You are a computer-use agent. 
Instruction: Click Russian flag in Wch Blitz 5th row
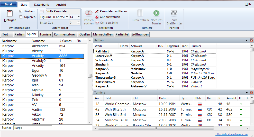[x=200, y=109]
